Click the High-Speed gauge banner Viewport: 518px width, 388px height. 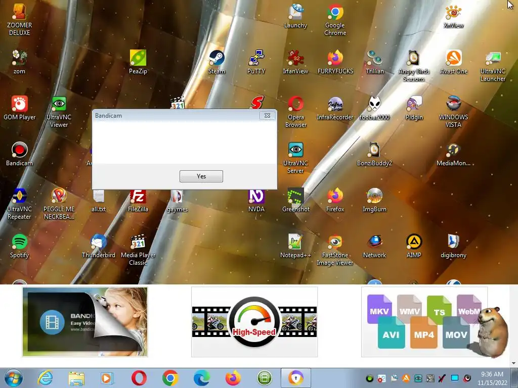(x=254, y=322)
